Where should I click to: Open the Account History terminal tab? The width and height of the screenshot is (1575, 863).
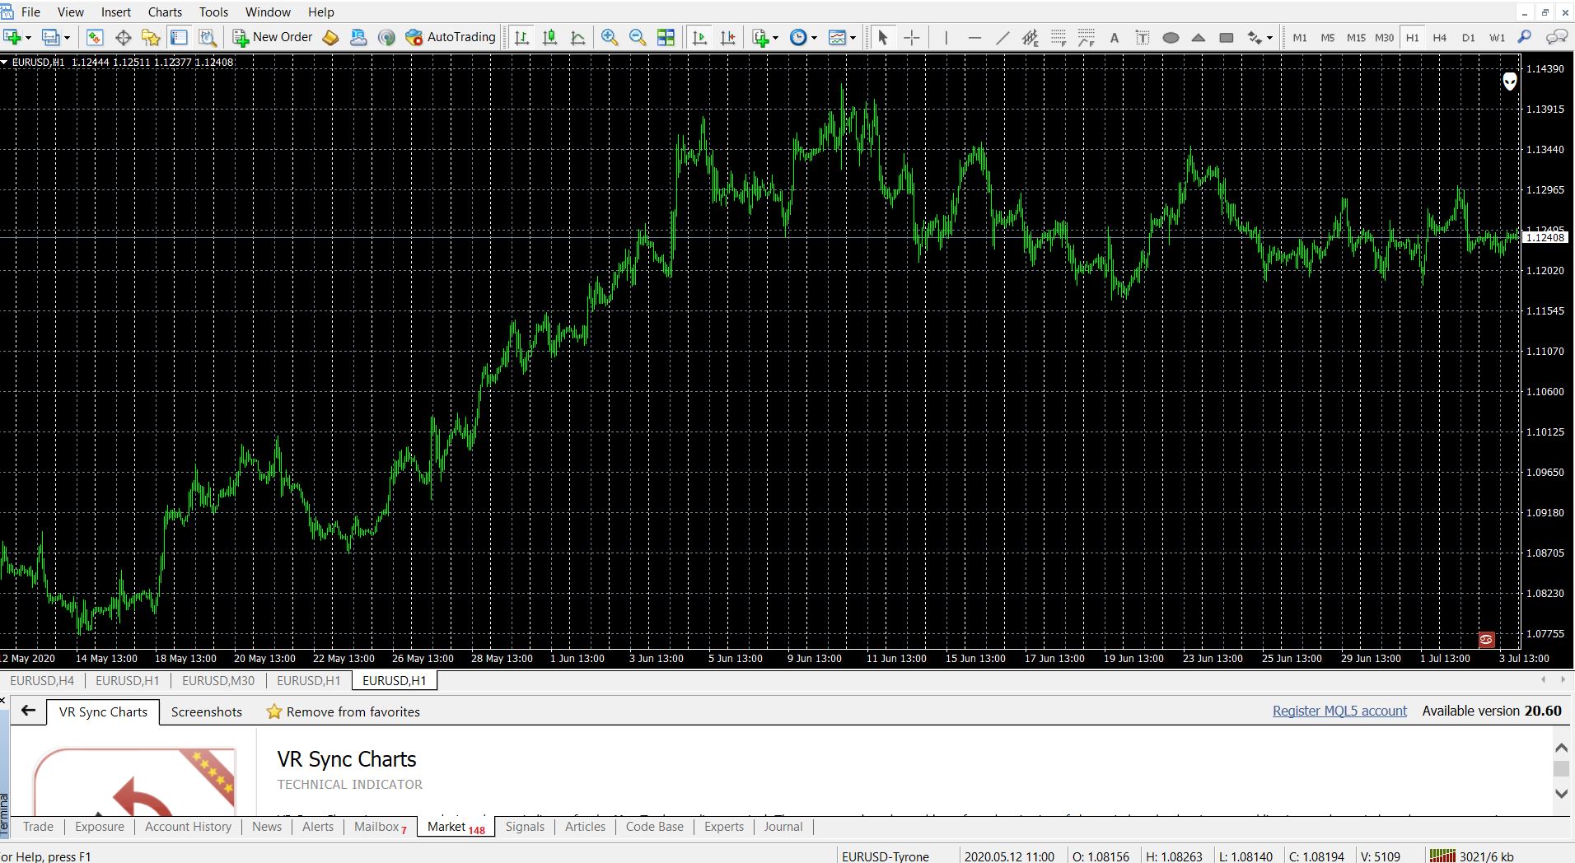tap(188, 827)
